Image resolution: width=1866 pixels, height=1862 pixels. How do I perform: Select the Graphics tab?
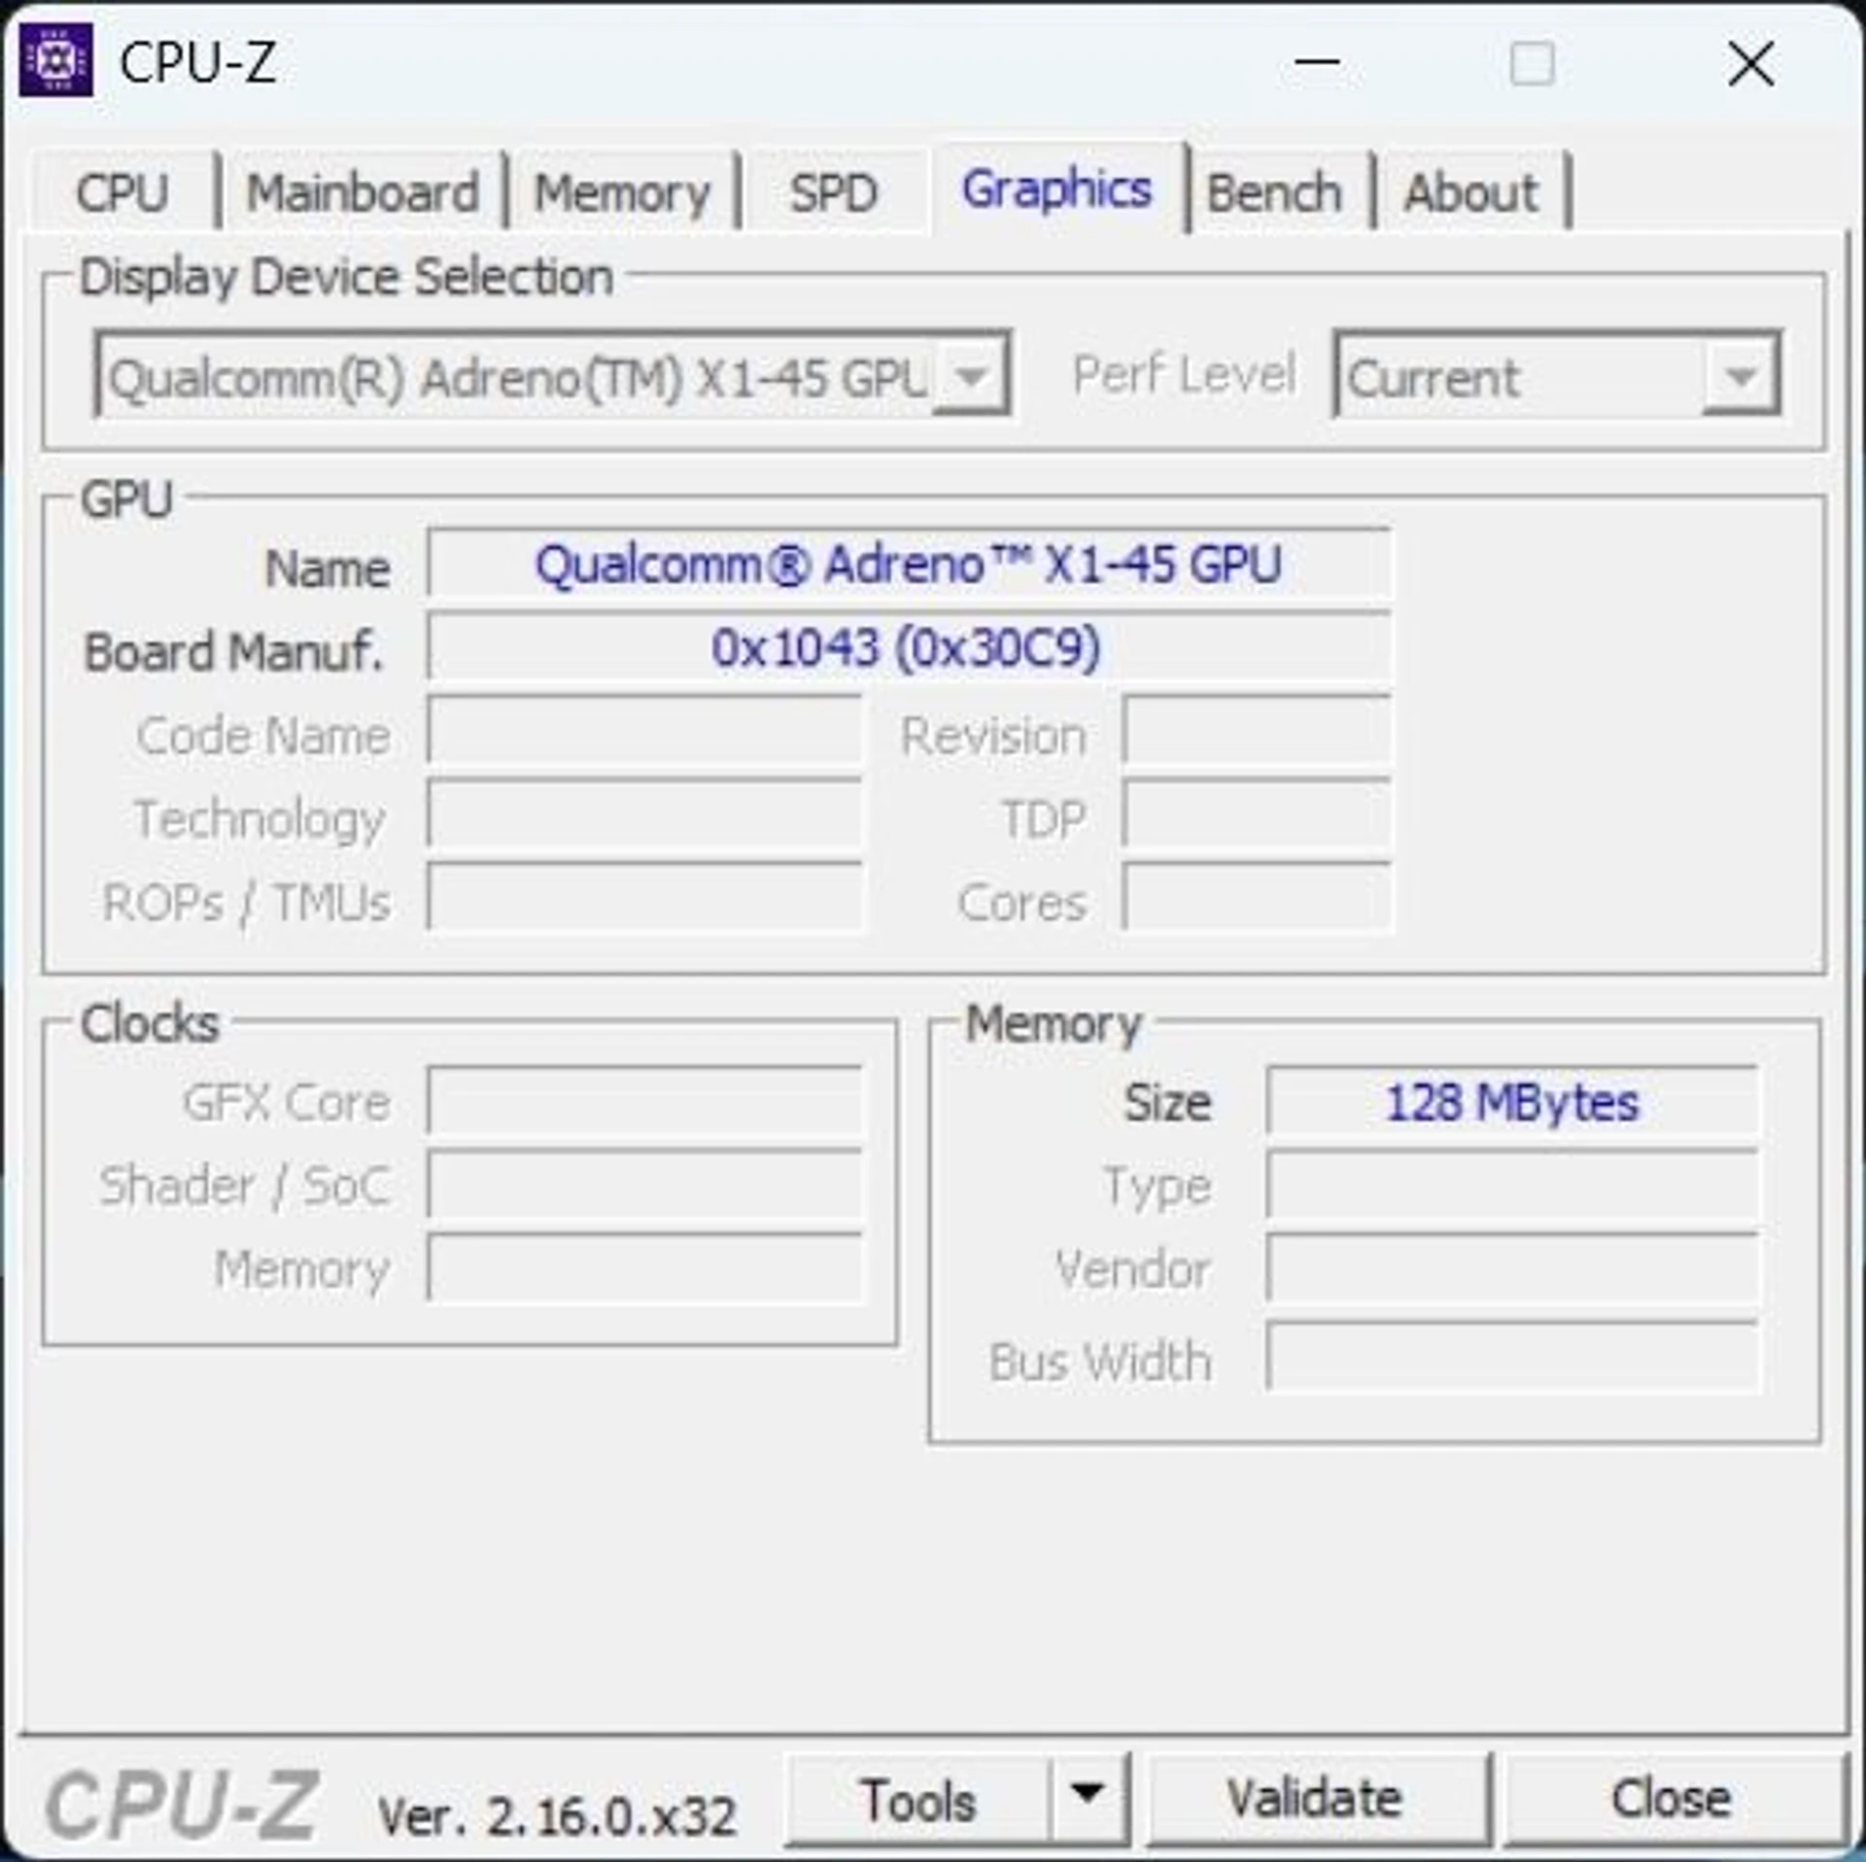pyautogui.click(x=1056, y=189)
